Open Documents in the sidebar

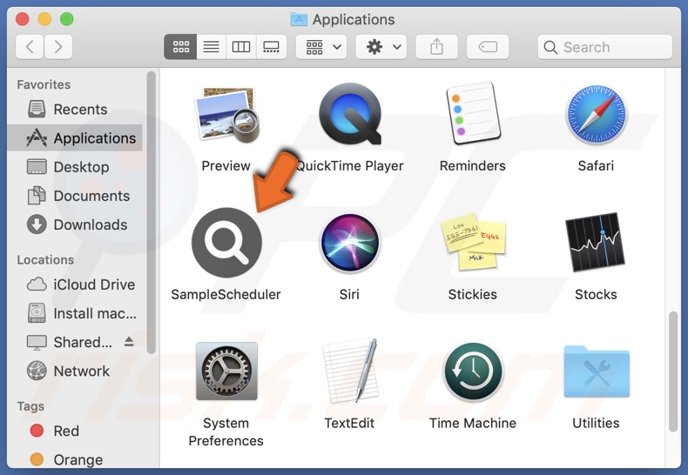(75, 196)
